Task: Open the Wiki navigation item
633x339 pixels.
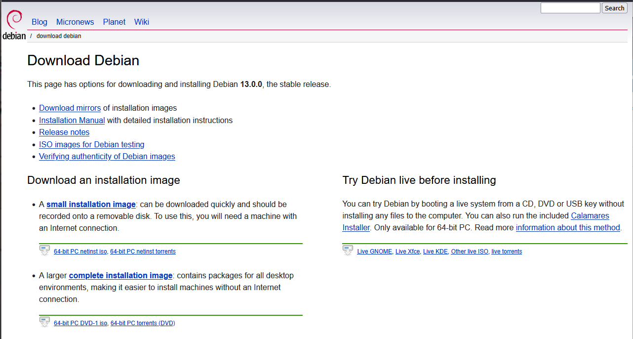Action: pyautogui.click(x=142, y=22)
